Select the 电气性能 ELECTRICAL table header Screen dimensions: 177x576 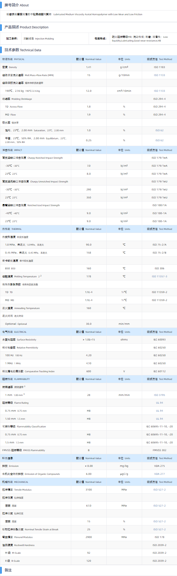coord(14,332)
